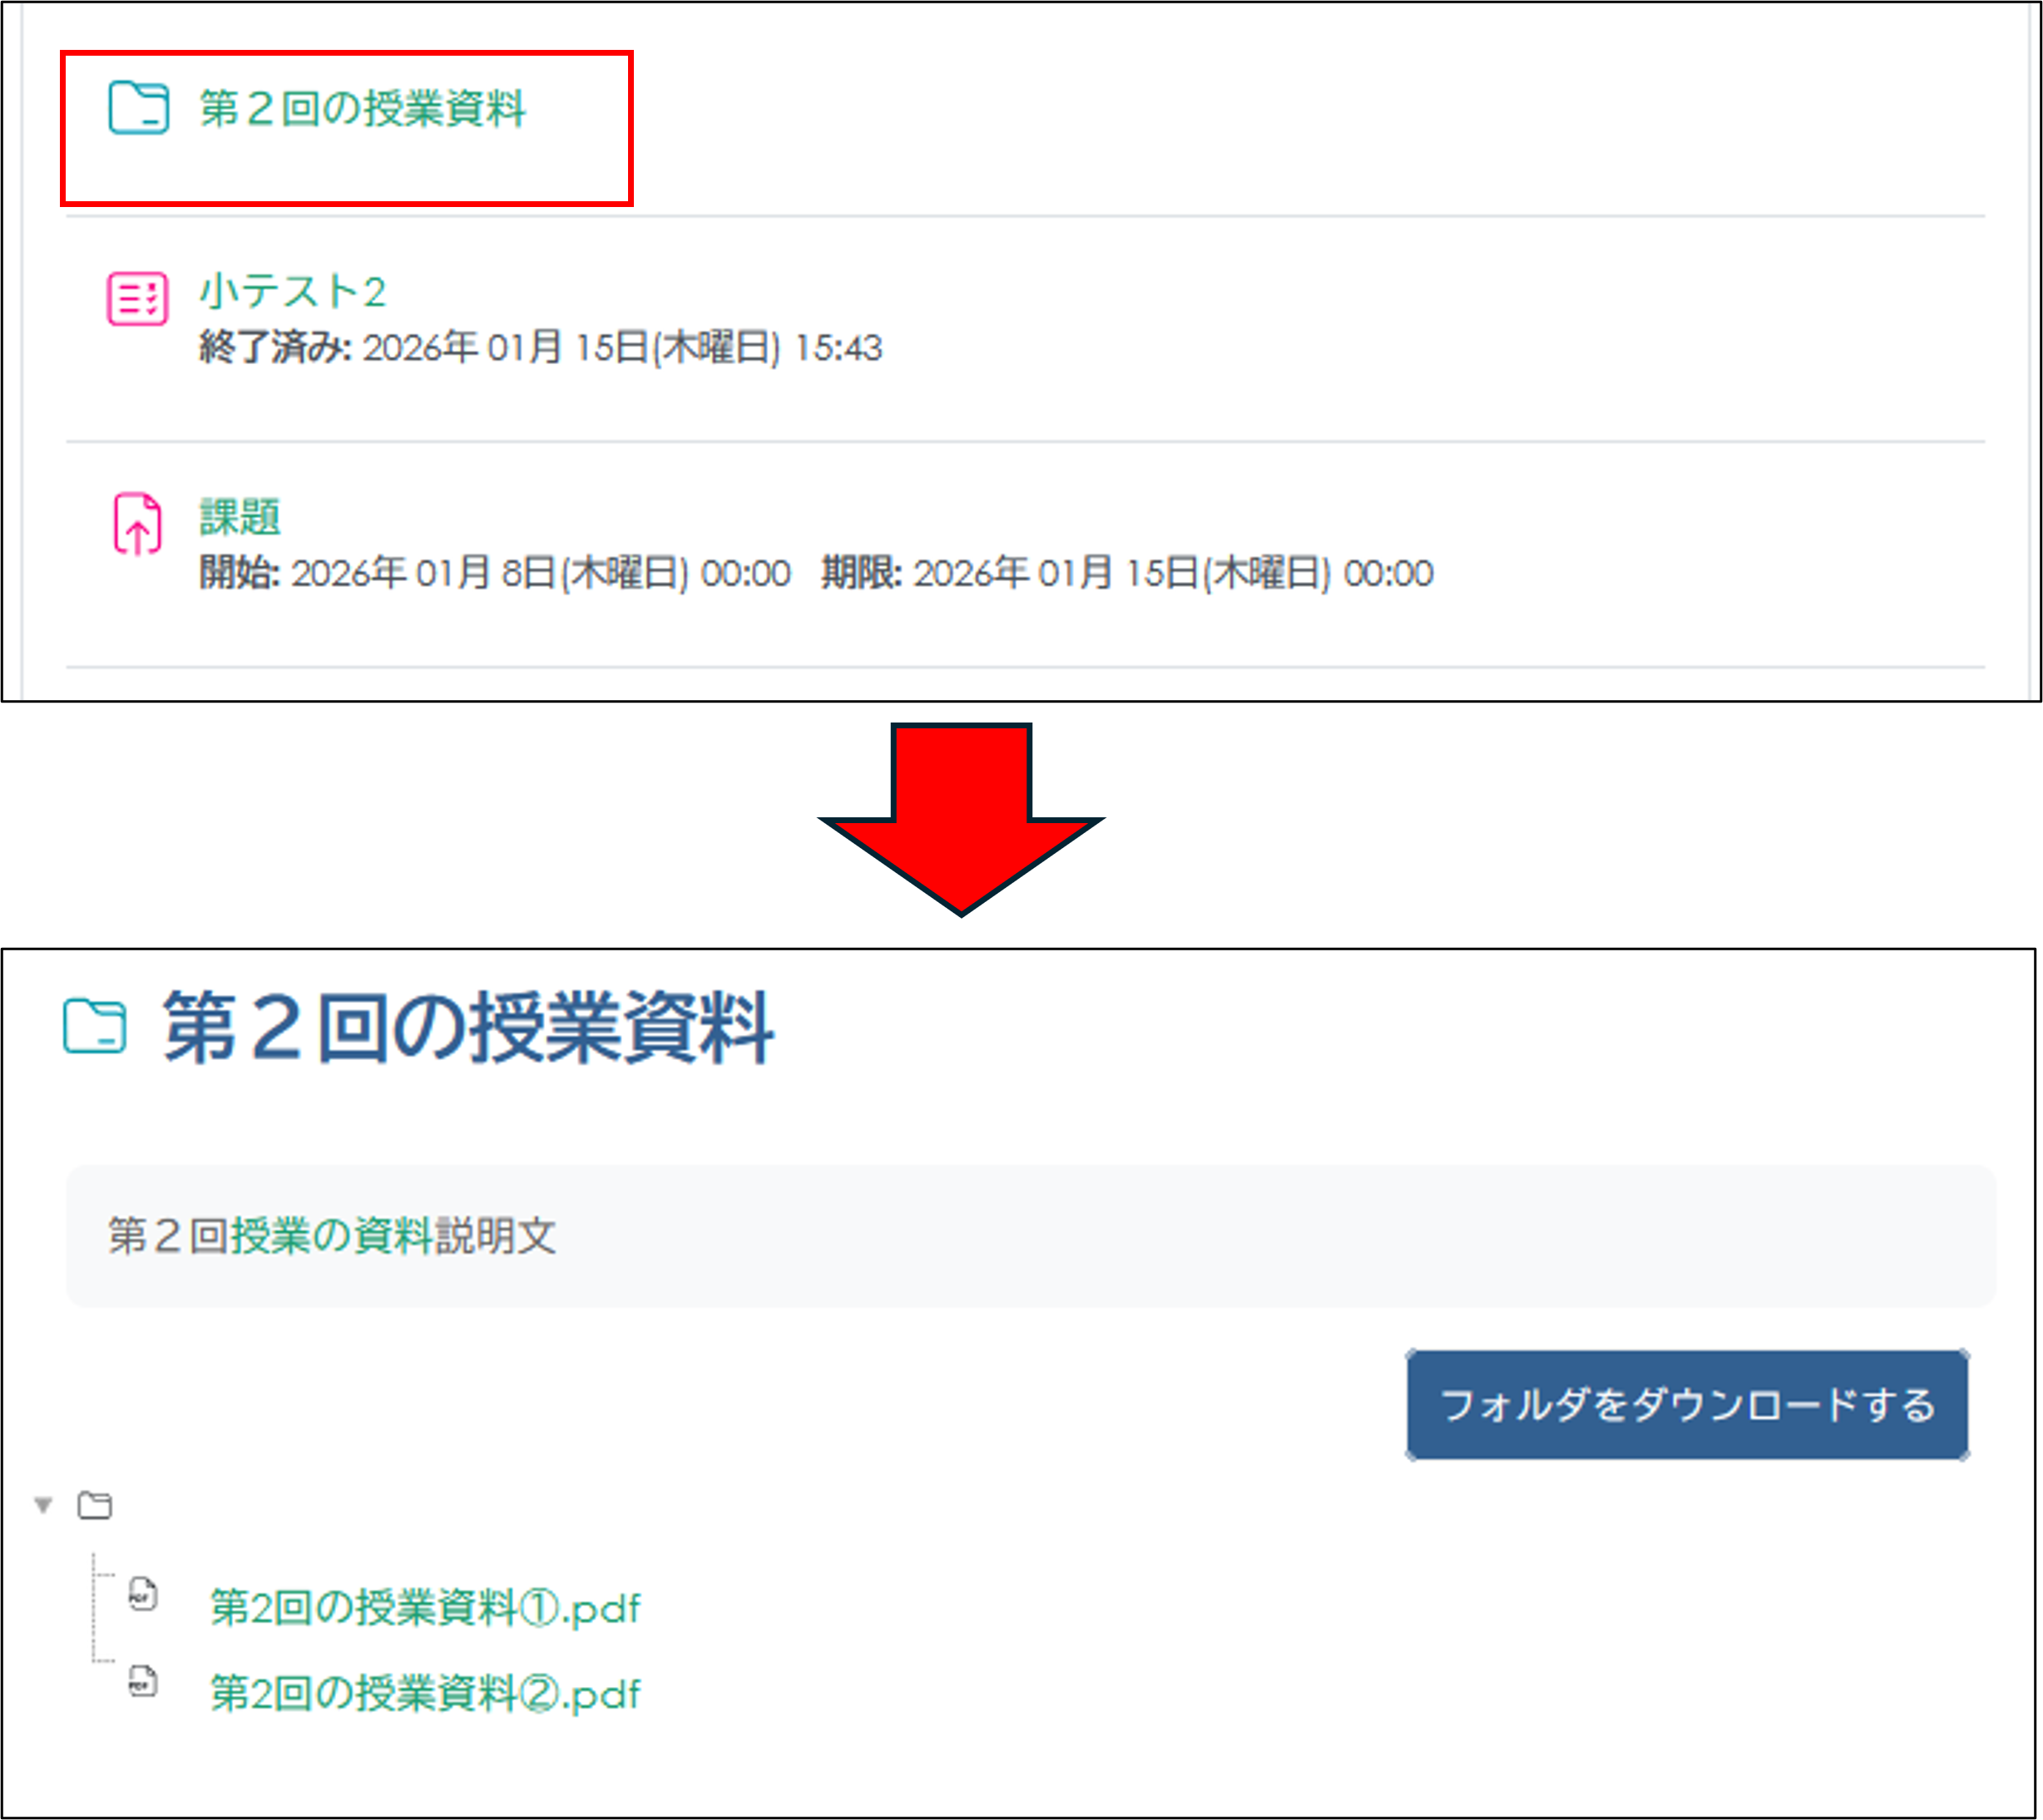
Task: Select the small folder icon at the tree root
Action: [96, 1505]
